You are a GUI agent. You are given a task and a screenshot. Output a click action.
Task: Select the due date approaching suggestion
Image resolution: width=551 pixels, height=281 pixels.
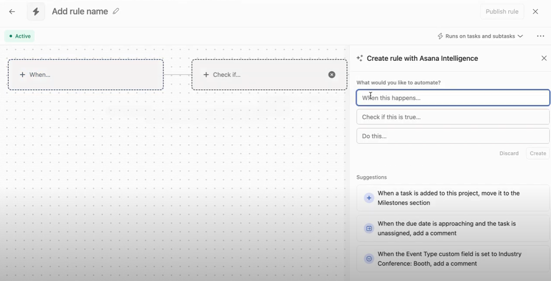point(453,228)
